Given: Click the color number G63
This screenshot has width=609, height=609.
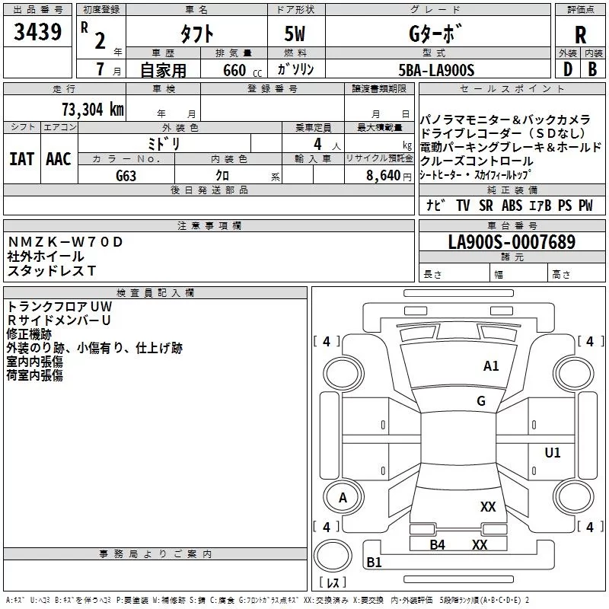Looking at the screenshot, I should pyautogui.click(x=126, y=176).
